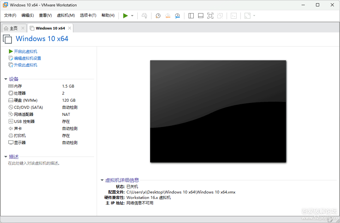The image size is (340, 223).
Task: Click the Unity mode toolbar icon
Action: pyautogui.click(x=220, y=16)
